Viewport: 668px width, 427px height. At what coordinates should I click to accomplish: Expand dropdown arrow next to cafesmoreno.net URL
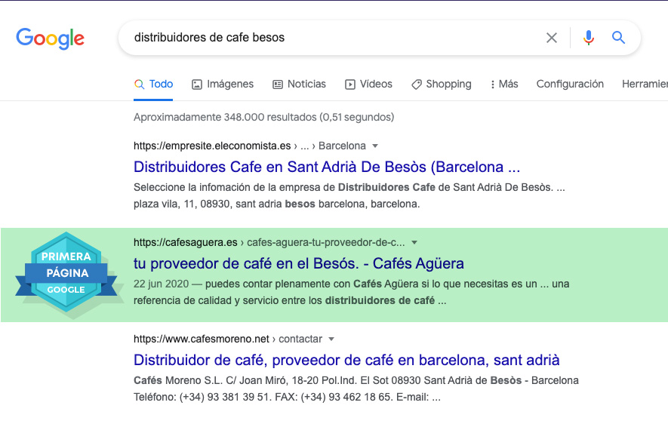(331, 339)
